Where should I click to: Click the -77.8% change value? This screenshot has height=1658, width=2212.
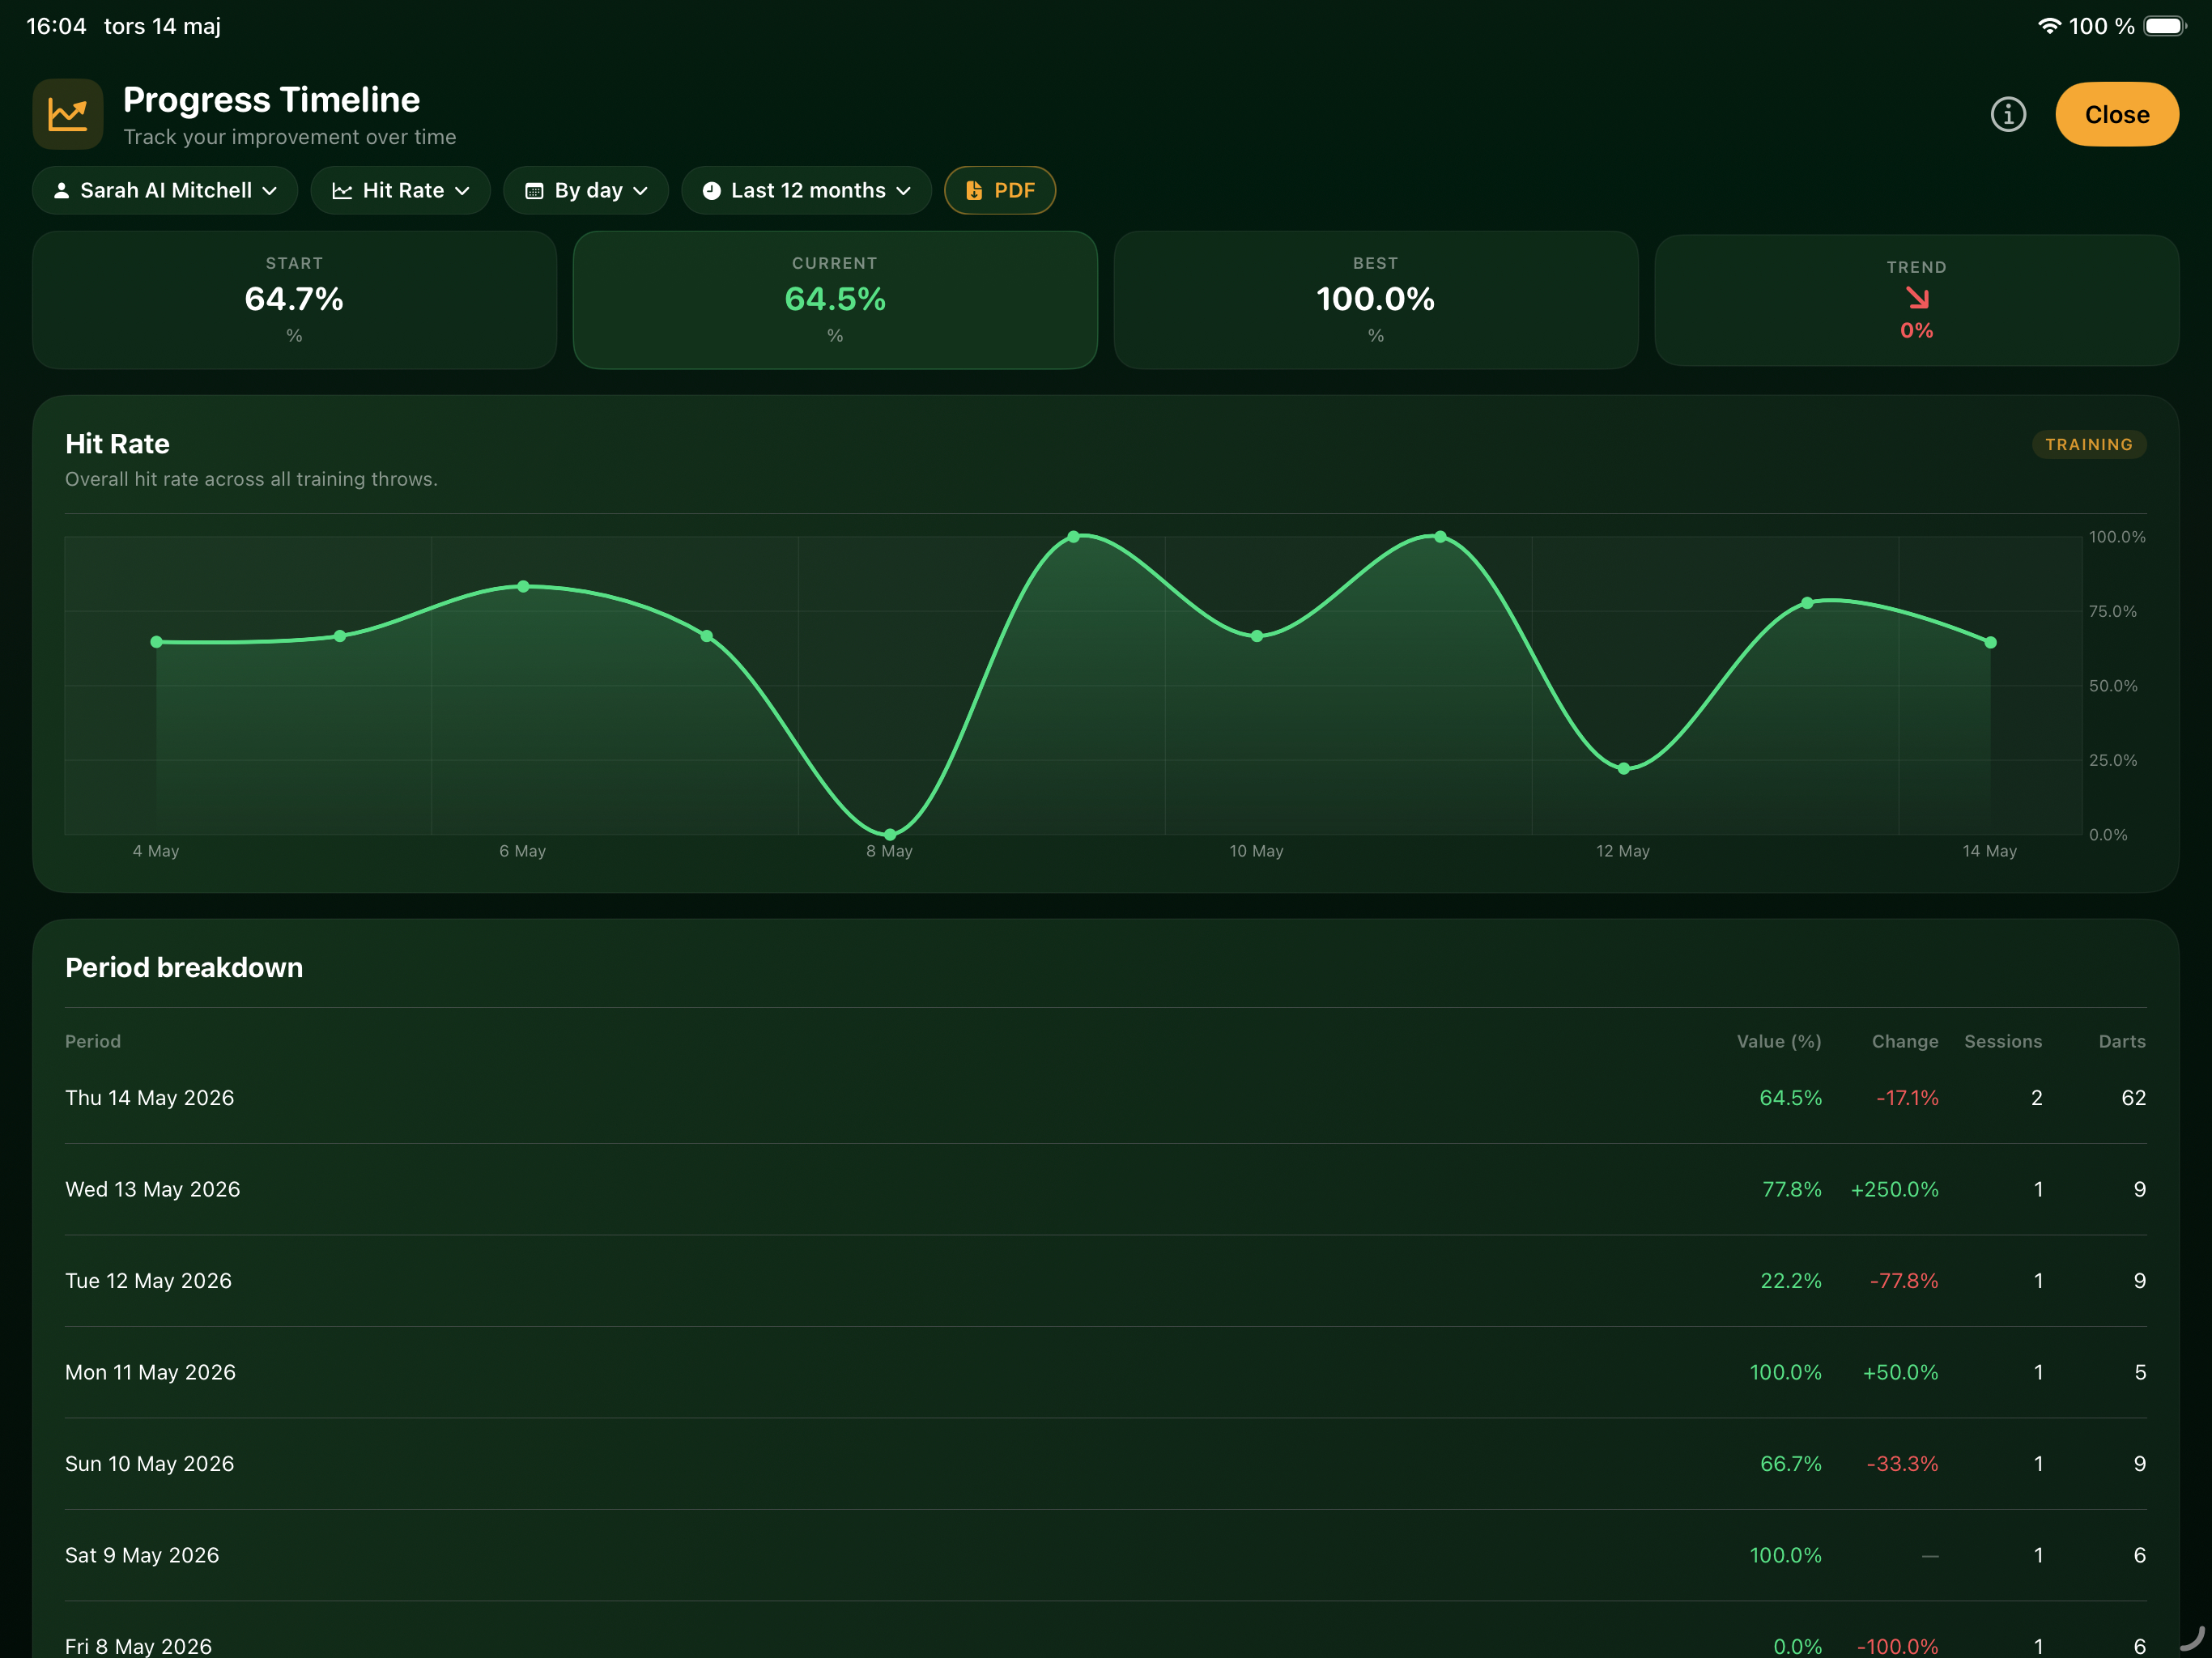click(1904, 1281)
